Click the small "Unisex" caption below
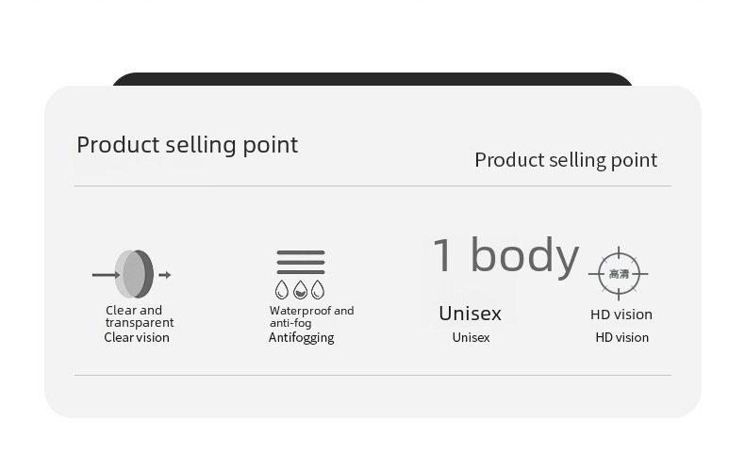 click(471, 337)
